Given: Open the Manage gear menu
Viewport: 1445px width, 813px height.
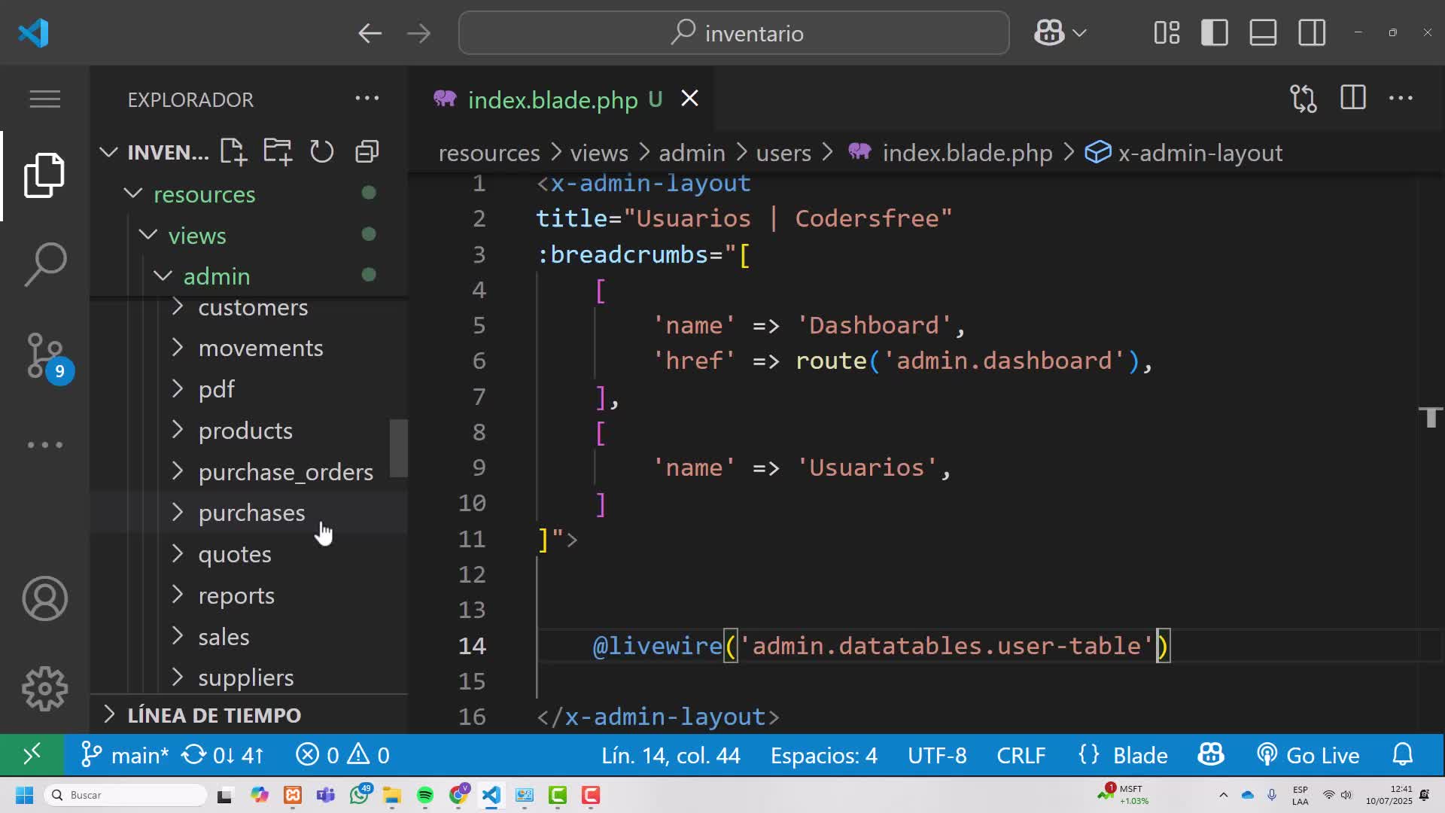Looking at the screenshot, I should click(44, 688).
